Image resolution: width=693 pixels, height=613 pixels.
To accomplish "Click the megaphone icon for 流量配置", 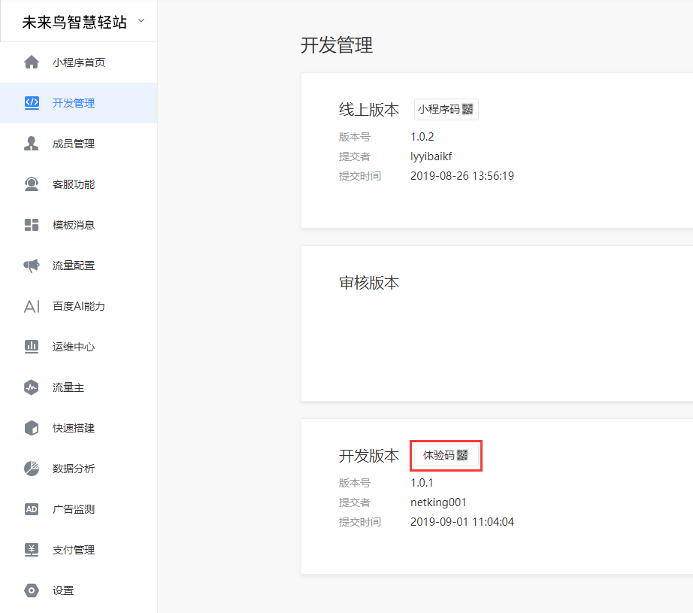I will pos(32,266).
